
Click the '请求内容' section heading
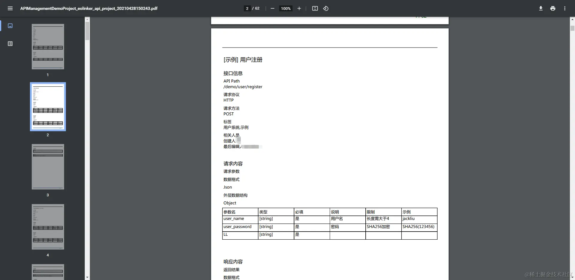tap(233, 164)
